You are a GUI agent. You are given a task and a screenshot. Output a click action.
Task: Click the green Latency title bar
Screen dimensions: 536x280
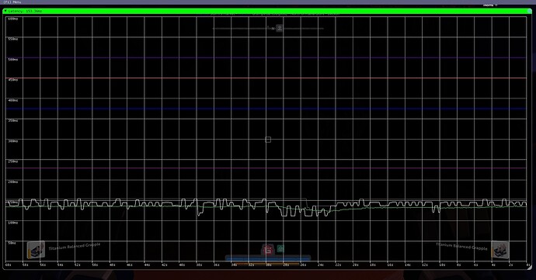267,11
